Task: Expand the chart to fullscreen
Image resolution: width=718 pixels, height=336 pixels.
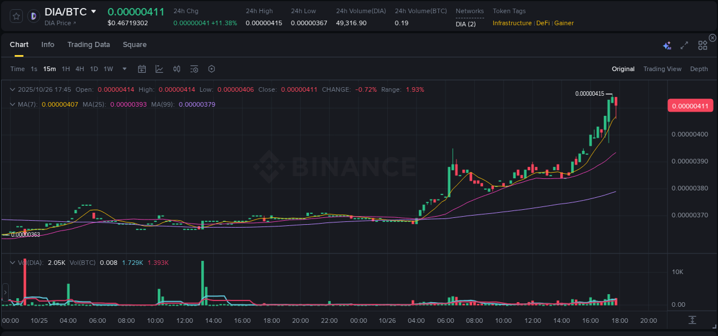Action: 684,45
